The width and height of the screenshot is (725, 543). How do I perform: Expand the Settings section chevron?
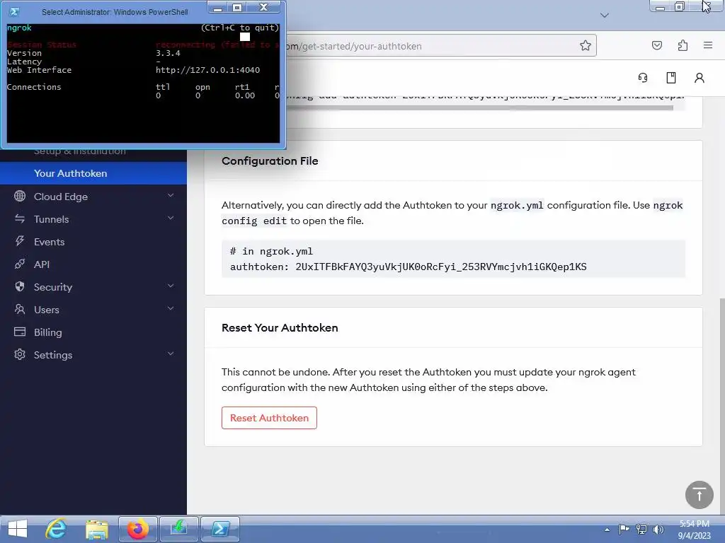tap(171, 354)
